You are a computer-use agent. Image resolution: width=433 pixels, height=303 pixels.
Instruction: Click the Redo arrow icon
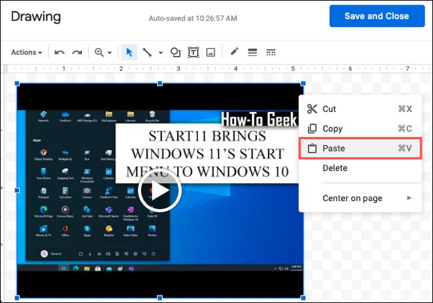click(x=77, y=53)
